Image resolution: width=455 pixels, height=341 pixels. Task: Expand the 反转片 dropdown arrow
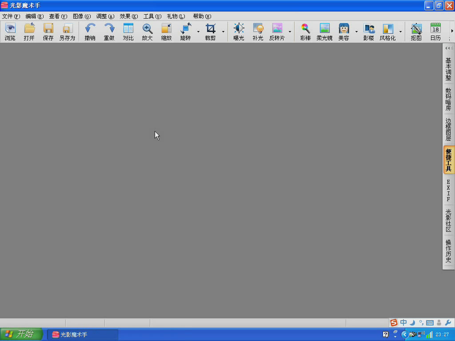(290, 32)
